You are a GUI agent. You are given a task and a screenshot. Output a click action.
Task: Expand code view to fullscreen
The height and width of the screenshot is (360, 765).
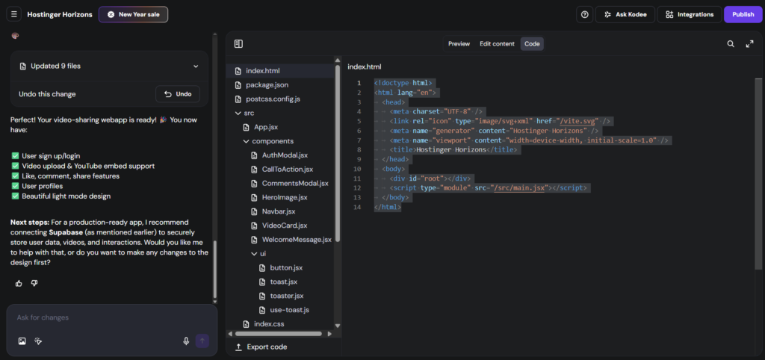(x=750, y=44)
